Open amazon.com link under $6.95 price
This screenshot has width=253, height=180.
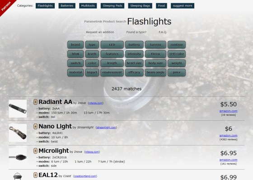coord(228,160)
